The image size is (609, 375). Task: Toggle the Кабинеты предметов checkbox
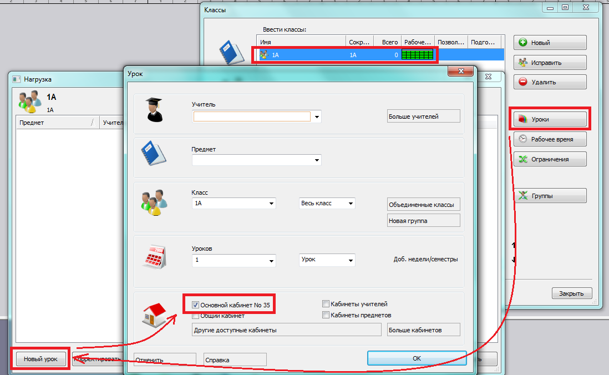[x=326, y=315]
